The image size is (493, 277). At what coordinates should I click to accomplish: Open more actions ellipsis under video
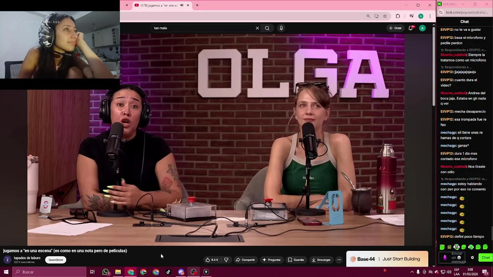(x=339, y=260)
